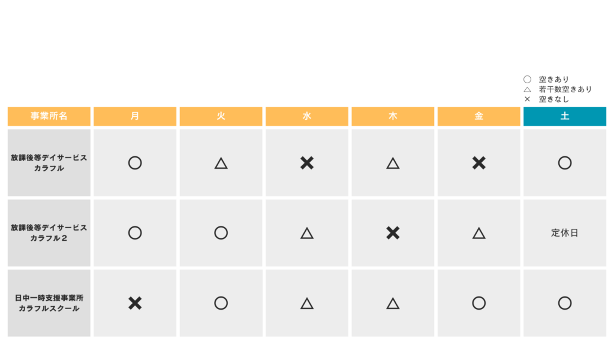Click the cross icon for カラフル２ on Thursday
This screenshot has width=614, height=345.
[393, 233]
